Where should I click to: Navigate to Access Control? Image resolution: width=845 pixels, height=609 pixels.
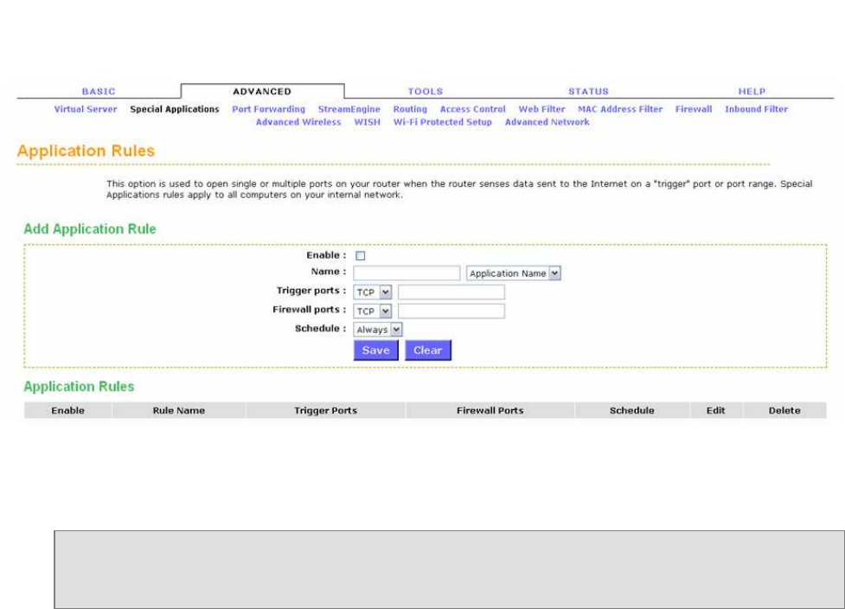point(472,109)
